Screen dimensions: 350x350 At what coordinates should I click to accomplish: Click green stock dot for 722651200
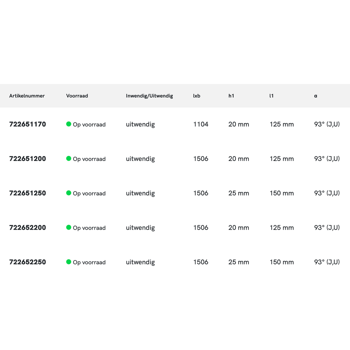click(x=69, y=158)
